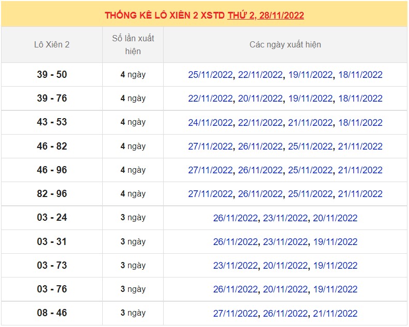
Task: Select the Lô Xiên 2 column header
Action: 52,44
